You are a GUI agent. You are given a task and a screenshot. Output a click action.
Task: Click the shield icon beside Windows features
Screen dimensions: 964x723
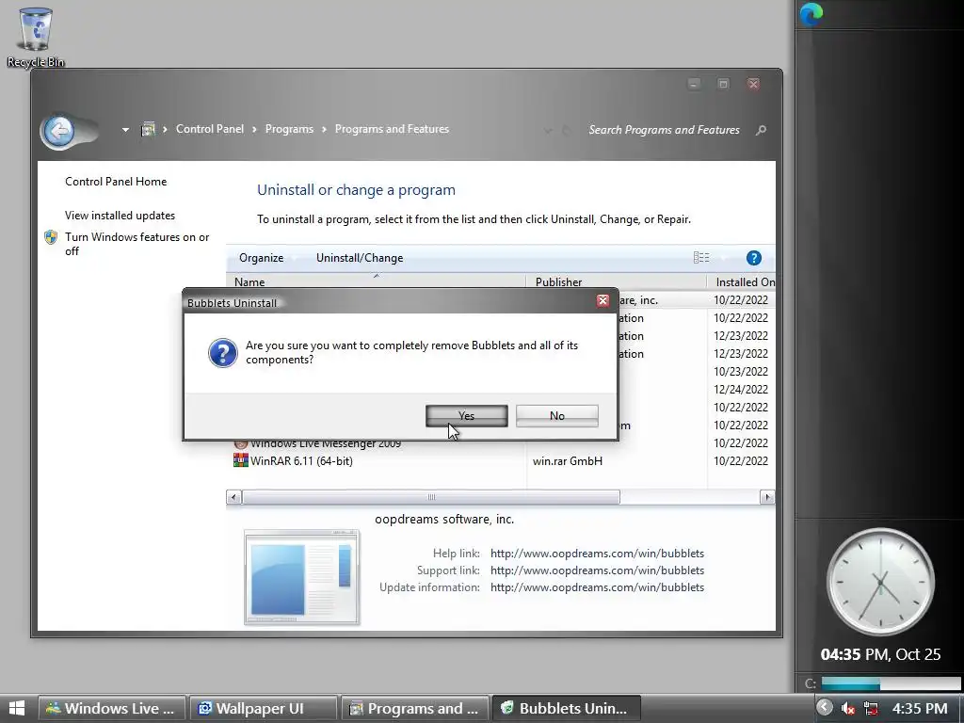coord(51,237)
